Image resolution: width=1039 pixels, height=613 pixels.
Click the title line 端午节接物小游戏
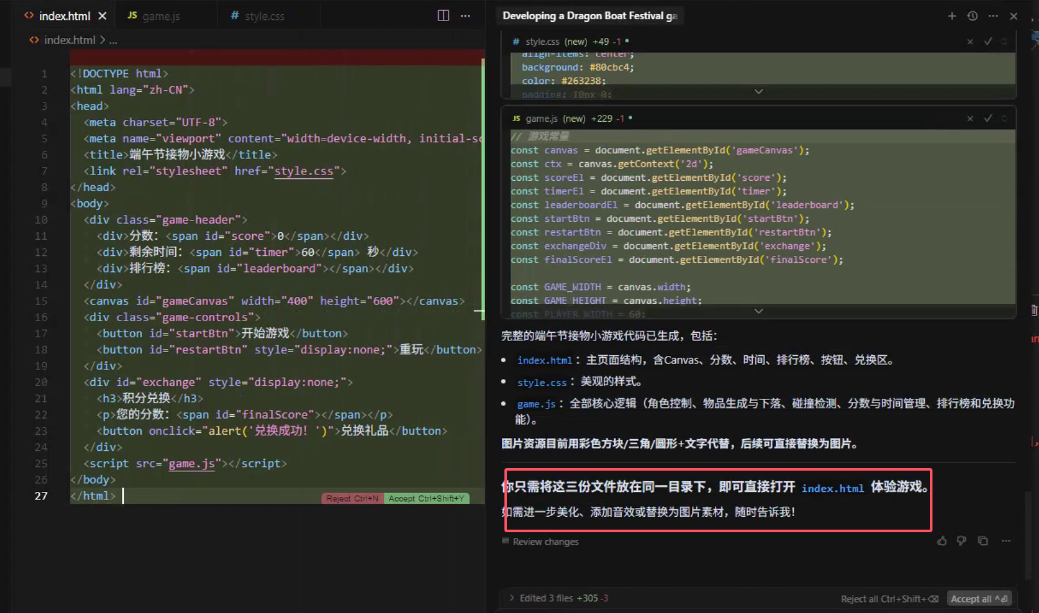[x=180, y=155]
